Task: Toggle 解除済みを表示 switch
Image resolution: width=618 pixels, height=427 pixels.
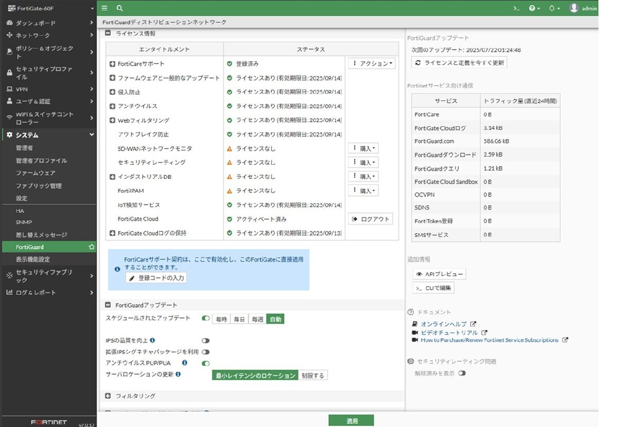Action: coord(461,373)
